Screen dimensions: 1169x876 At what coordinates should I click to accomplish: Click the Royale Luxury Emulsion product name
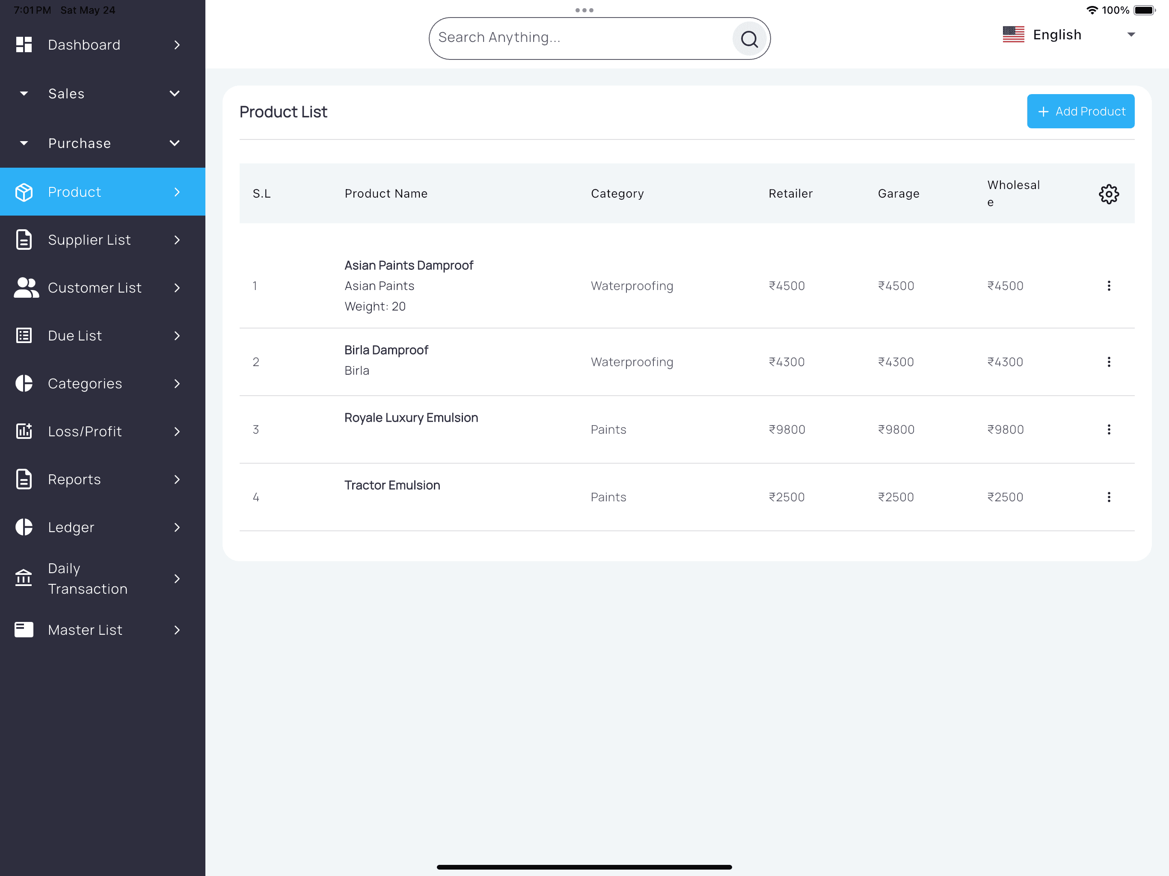(x=411, y=417)
